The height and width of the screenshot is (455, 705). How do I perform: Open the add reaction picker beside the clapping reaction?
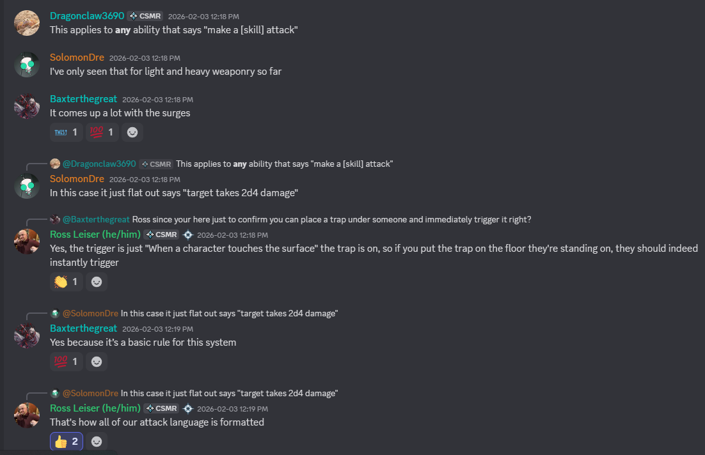pos(97,282)
